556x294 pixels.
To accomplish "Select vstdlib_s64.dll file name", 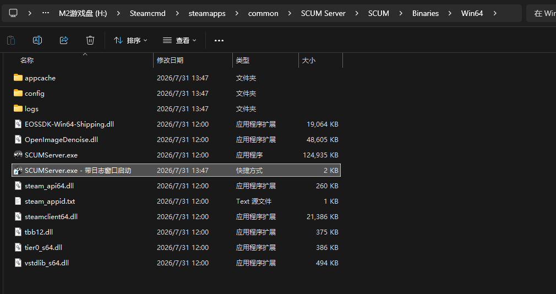I will (x=47, y=263).
